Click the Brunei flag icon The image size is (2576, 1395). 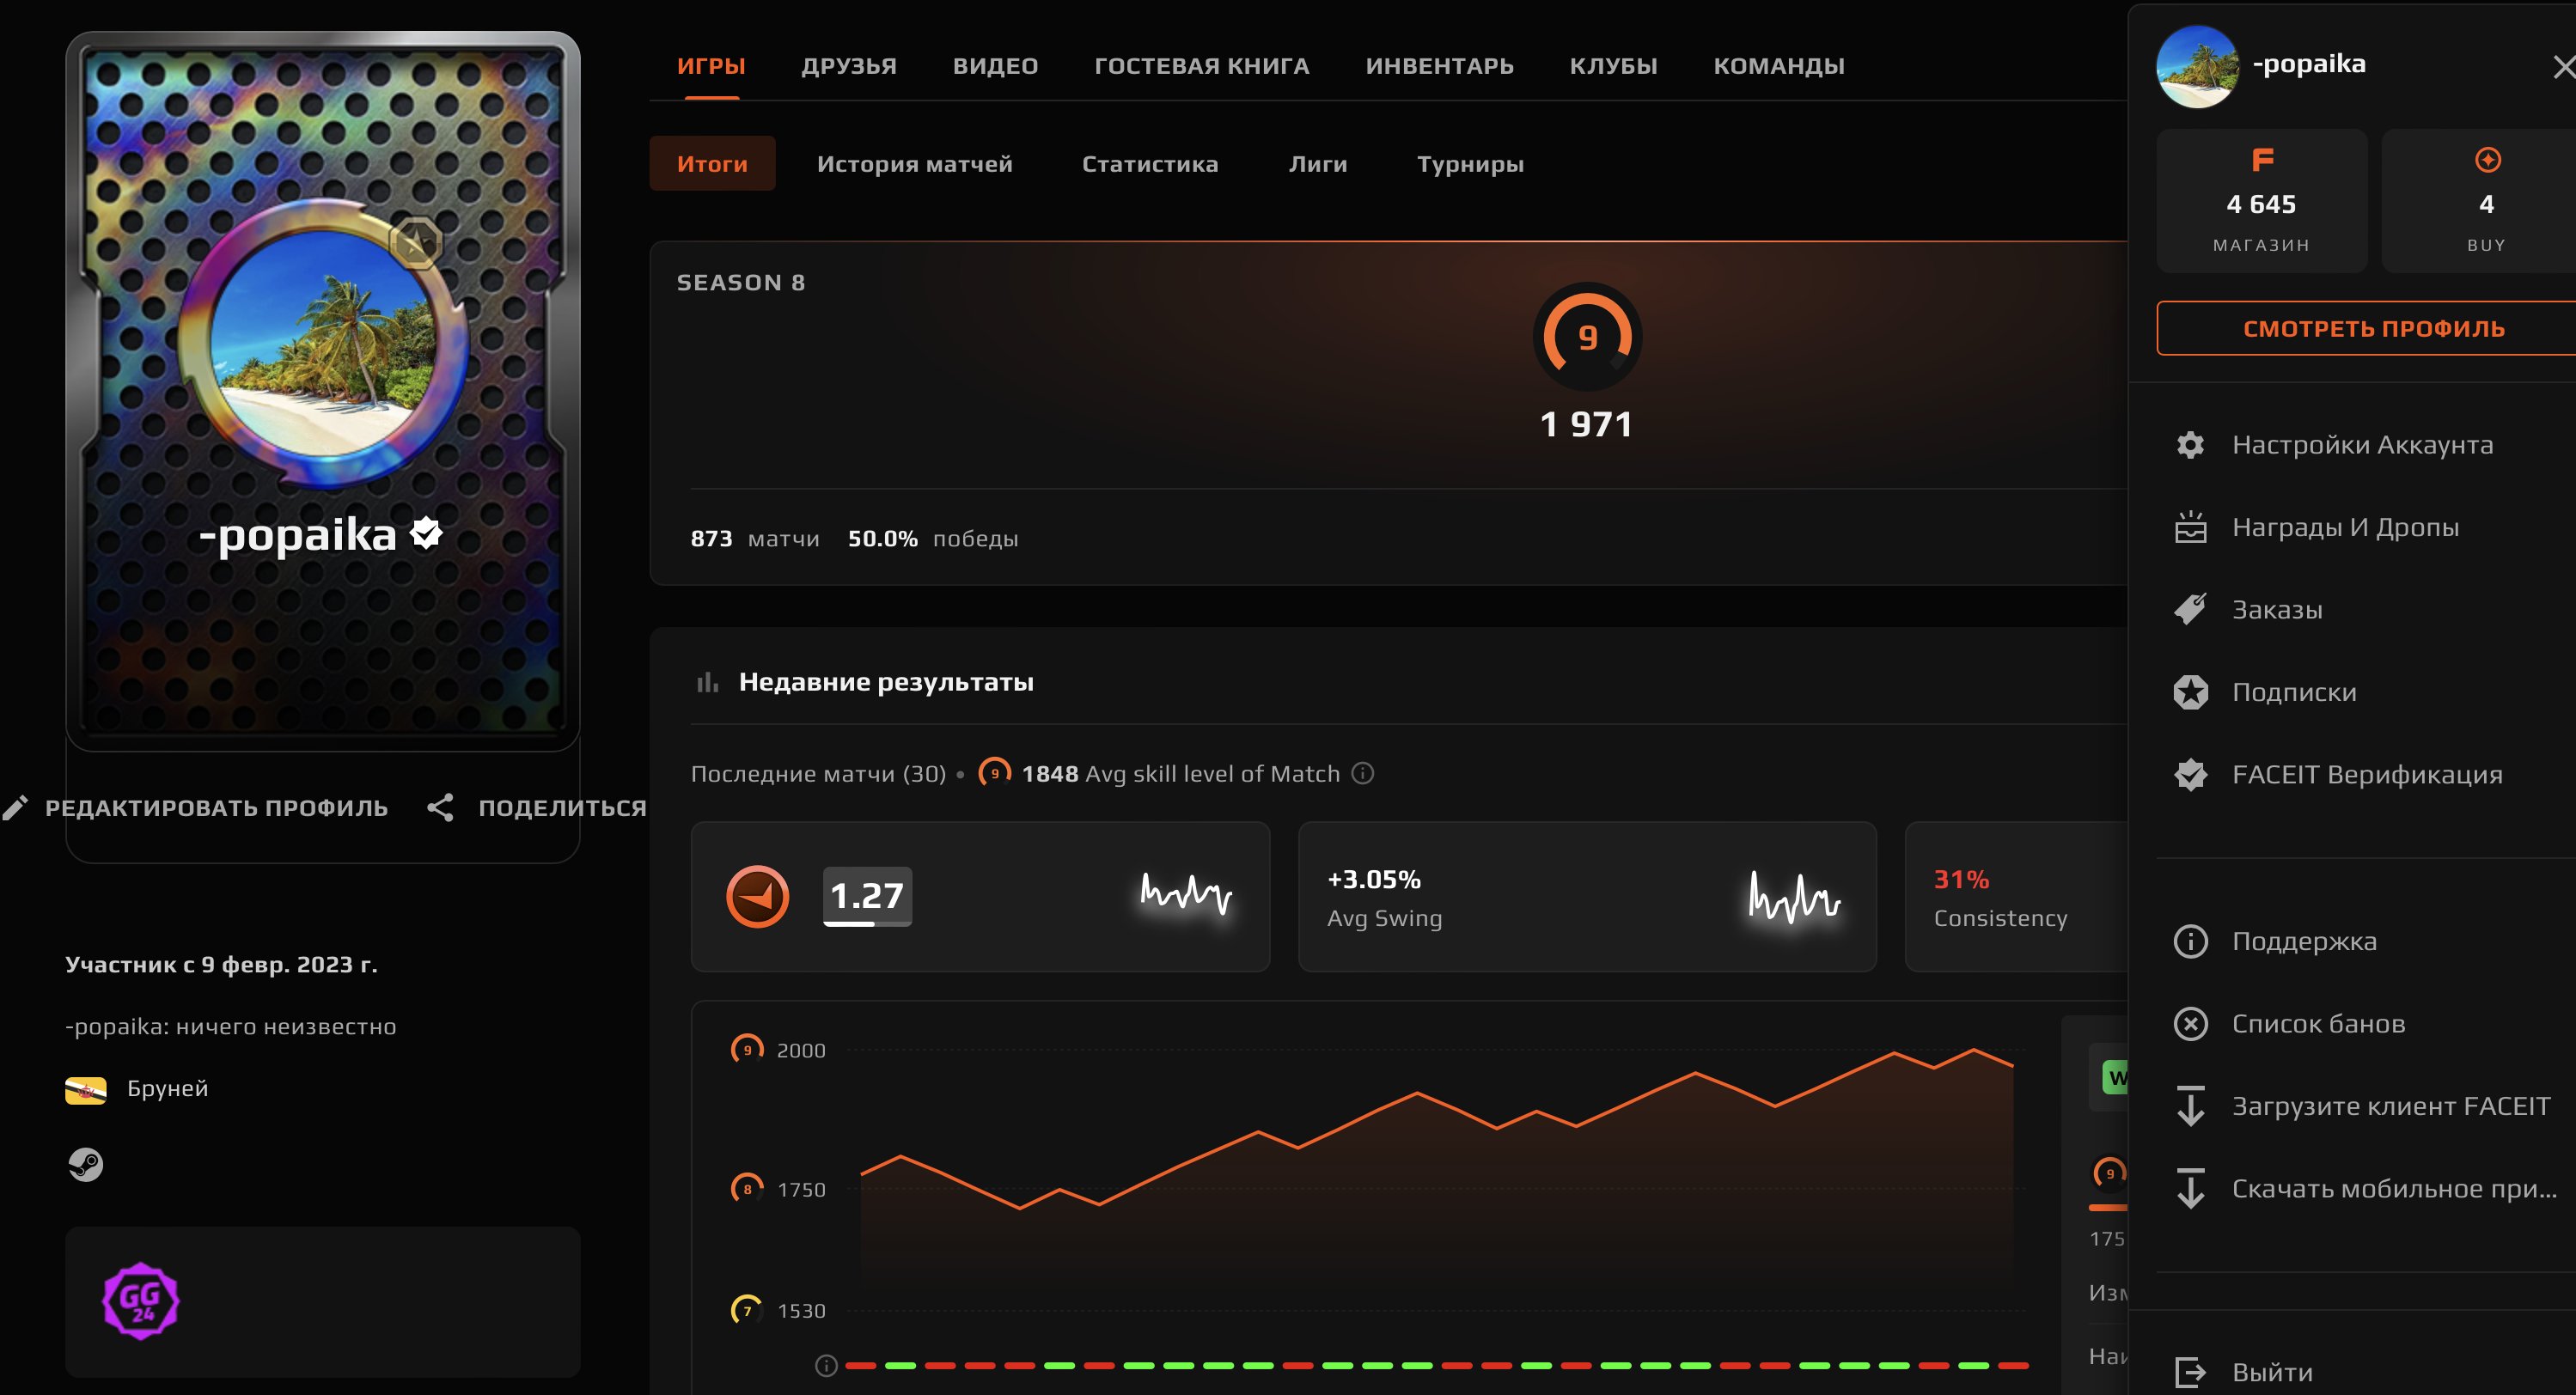tap(86, 1089)
